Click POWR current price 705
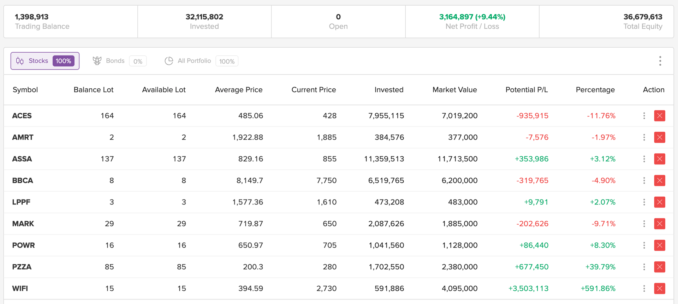This screenshot has width=678, height=304. [x=330, y=245]
